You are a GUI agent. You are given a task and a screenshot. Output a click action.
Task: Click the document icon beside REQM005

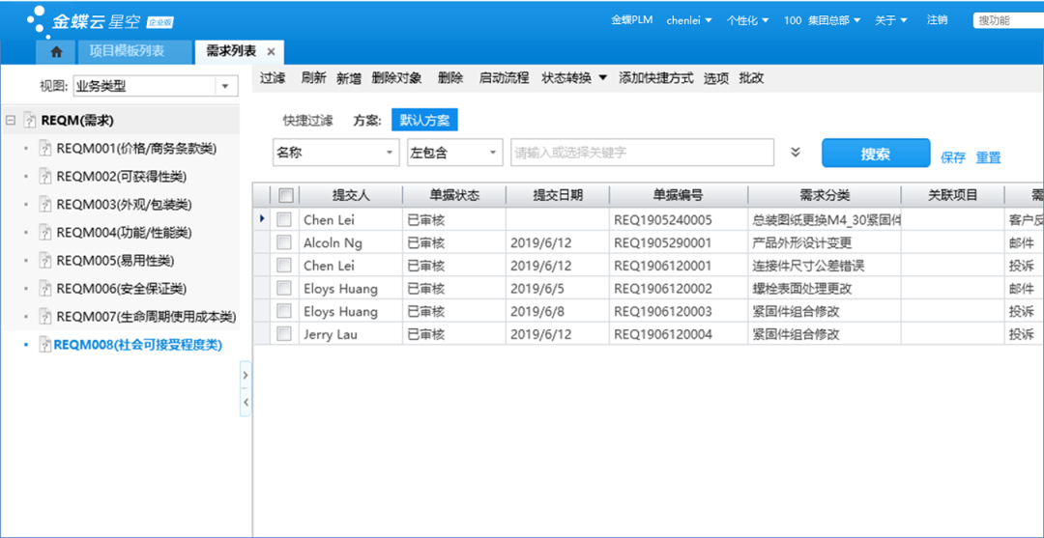coord(44,261)
